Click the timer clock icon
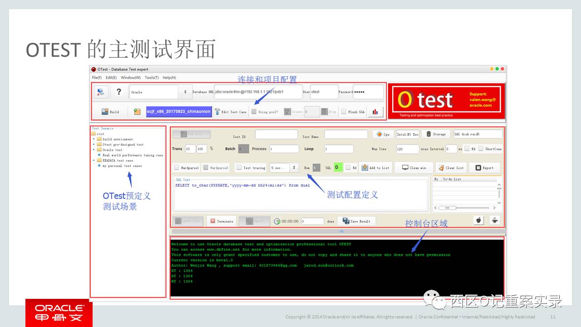 [x=277, y=221]
